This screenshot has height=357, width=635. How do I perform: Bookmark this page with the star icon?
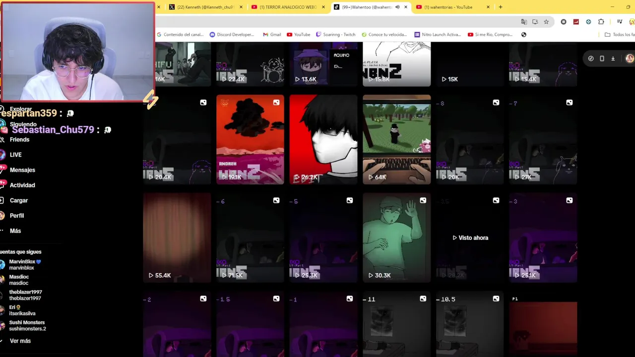coord(546,22)
